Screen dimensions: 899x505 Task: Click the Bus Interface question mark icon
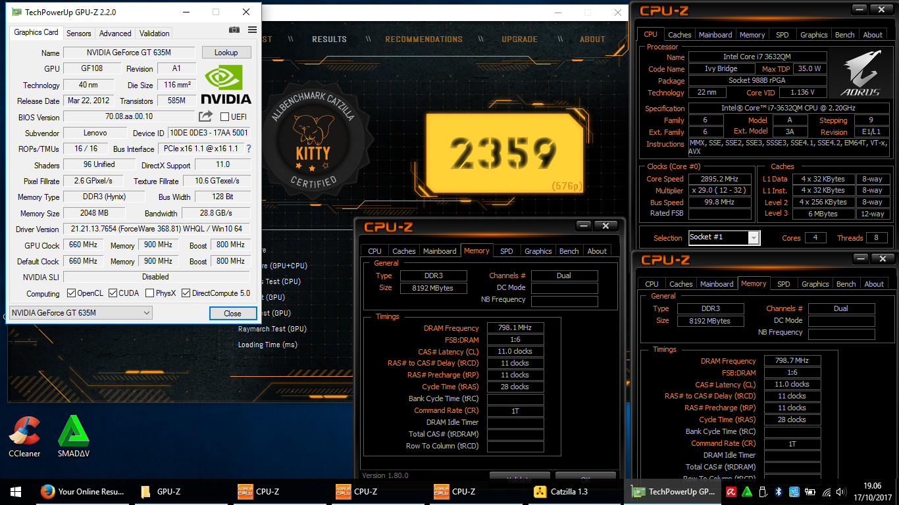[249, 149]
